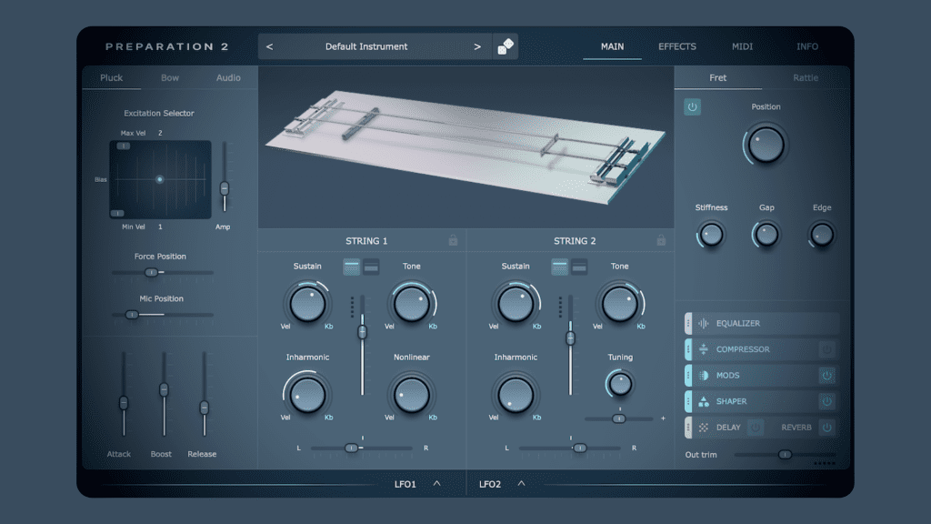Disable the Reverb power switch
The width and height of the screenshot is (931, 524).
(x=826, y=427)
